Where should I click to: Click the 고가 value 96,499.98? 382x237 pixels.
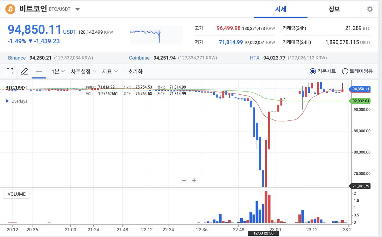[x=229, y=28]
